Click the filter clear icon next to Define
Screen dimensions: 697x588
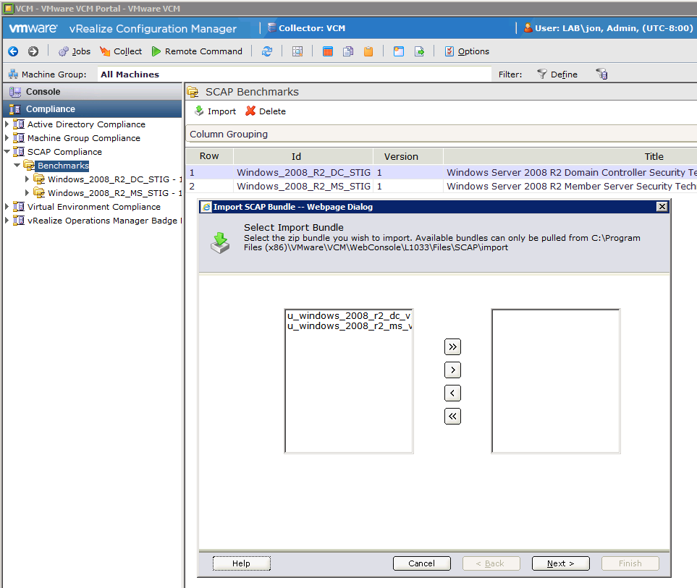[x=601, y=74]
